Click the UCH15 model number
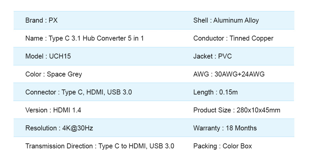Screen dimensions: 310x159 point(60,56)
